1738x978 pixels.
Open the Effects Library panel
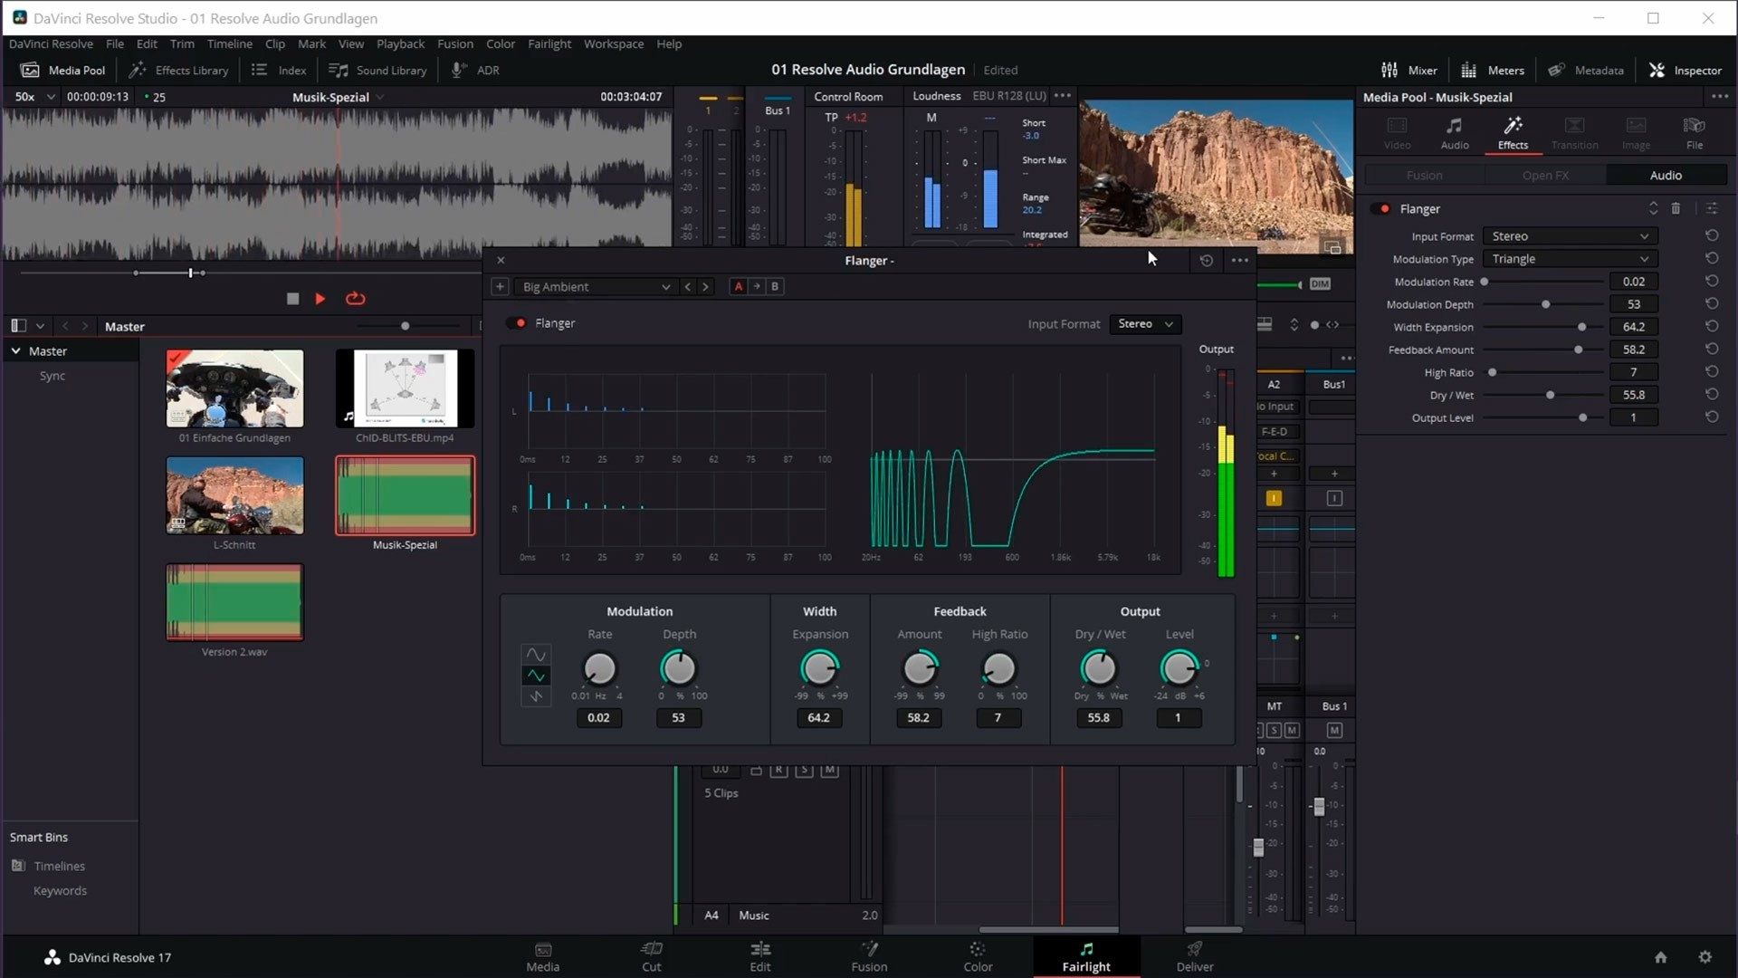(178, 70)
